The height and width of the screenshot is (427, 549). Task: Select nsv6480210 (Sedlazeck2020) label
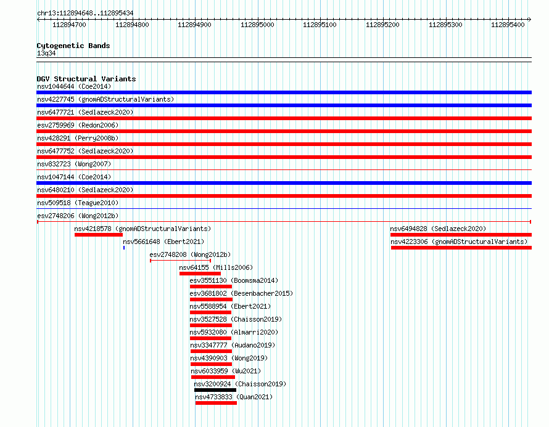[85, 190]
